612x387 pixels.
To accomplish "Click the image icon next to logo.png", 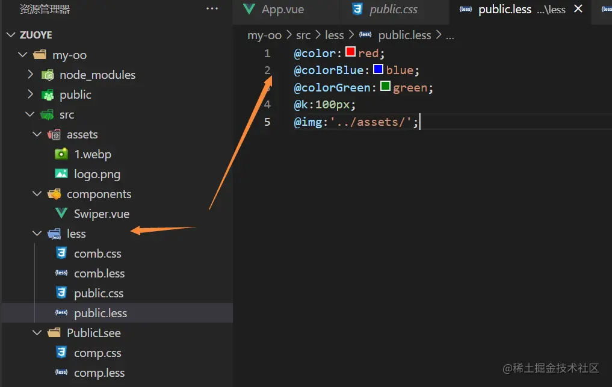I will pos(61,174).
